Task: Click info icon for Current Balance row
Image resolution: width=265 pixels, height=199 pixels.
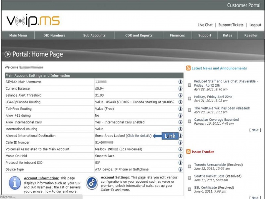Action: [180, 89]
